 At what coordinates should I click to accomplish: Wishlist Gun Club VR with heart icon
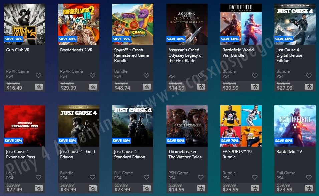(x=39, y=76)
